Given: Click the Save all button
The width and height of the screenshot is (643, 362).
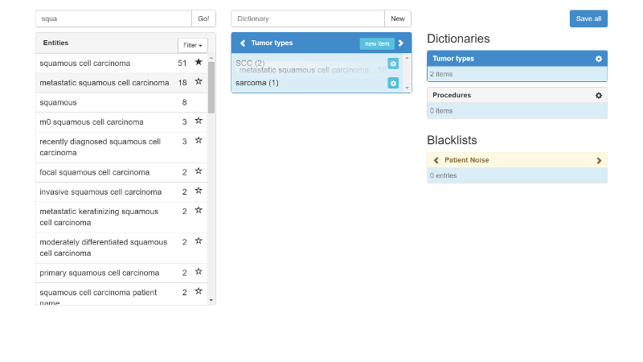Looking at the screenshot, I should tap(588, 19).
